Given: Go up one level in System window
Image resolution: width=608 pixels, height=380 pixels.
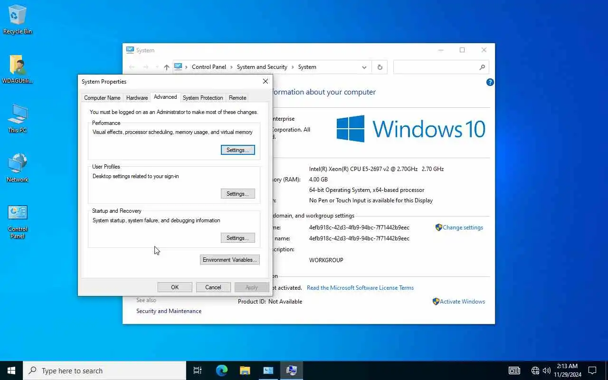Looking at the screenshot, I should [x=166, y=67].
